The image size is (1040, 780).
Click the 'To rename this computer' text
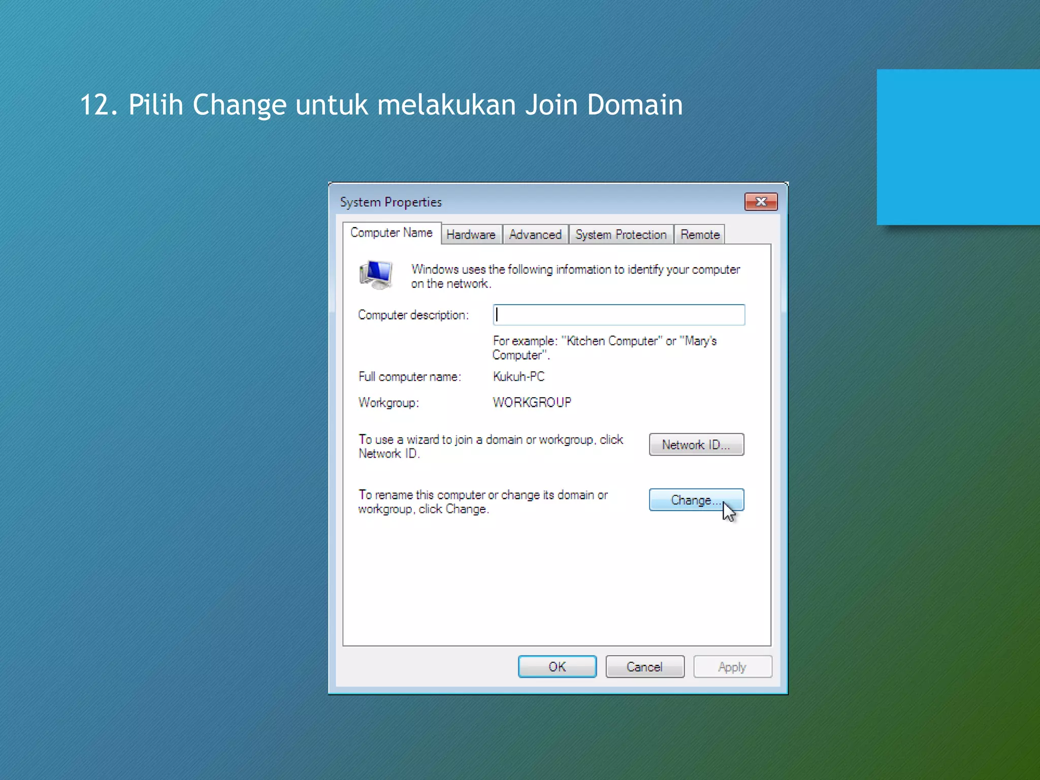[483, 502]
